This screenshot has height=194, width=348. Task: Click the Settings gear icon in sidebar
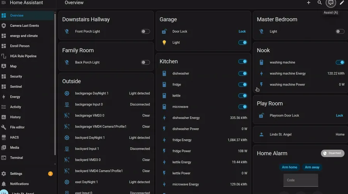[x=3, y=173]
